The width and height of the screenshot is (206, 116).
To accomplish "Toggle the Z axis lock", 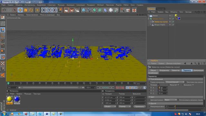I will [55, 10].
